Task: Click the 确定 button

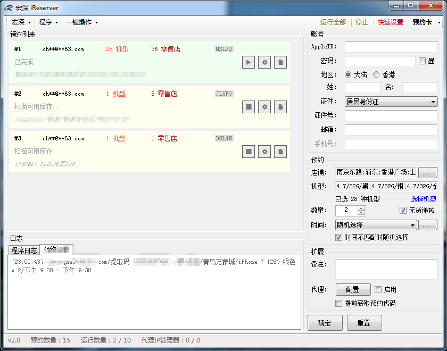Action: pyautogui.click(x=325, y=323)
